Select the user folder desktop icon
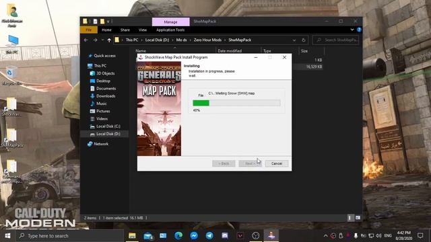The width and height of the screenshot is (431, 242). pos(12,15)
